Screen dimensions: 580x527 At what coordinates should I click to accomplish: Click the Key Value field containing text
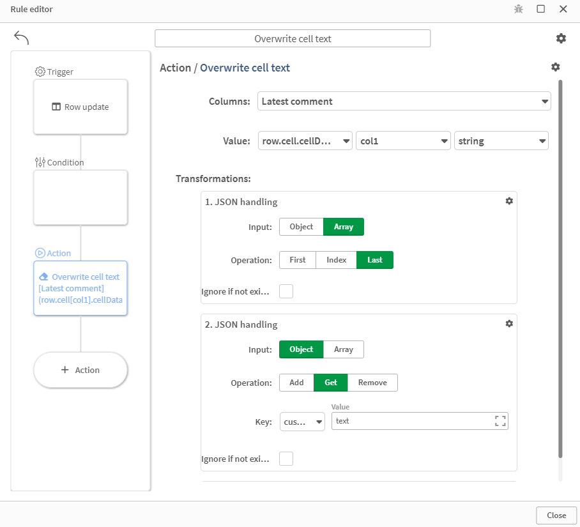coord(420,421)
